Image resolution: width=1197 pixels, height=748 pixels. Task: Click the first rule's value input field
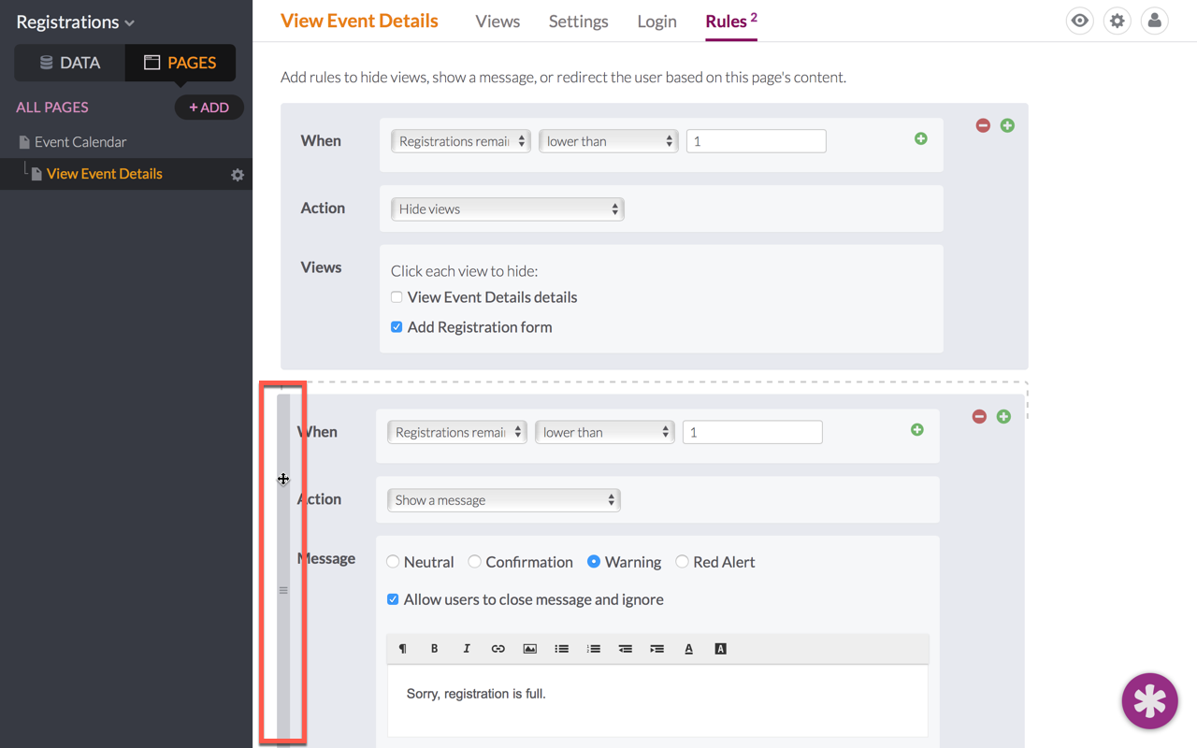click(x=756, y=141)
